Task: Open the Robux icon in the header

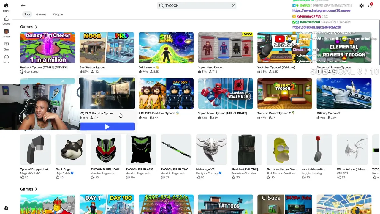Action: point(361,5)
